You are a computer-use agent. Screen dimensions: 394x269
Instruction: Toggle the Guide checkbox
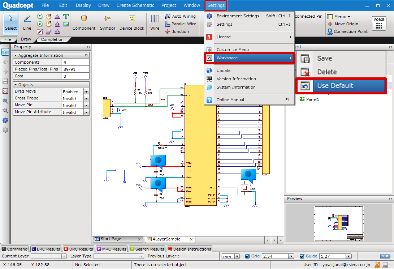tap(302, 256)
